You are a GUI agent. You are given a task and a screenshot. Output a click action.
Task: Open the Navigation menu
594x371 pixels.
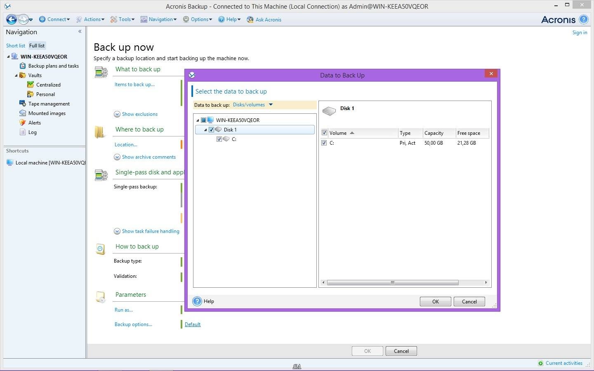(x=158, y=19)
